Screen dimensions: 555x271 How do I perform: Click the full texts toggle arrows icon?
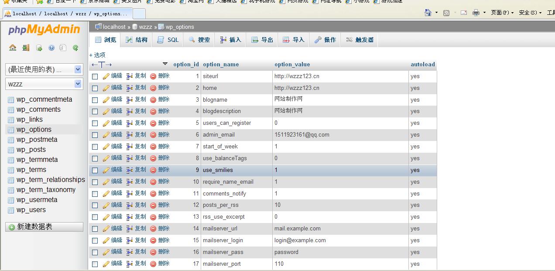pyautogui.click(x=102, y=65)
